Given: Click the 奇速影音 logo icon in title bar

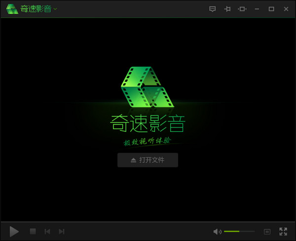Looking at the screenshot, I should (x=12, y=9).
